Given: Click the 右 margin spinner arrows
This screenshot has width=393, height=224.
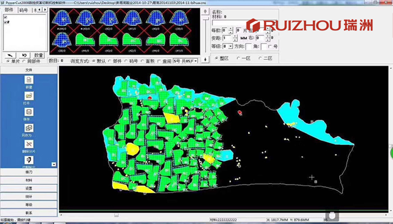Looking at the screenshot, I should (x=268, y=38).
